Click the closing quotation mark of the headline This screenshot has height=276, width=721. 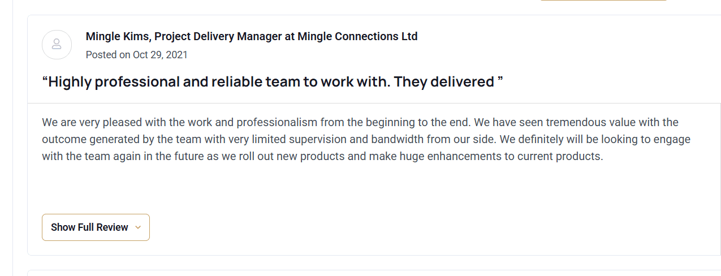[500, 81]
